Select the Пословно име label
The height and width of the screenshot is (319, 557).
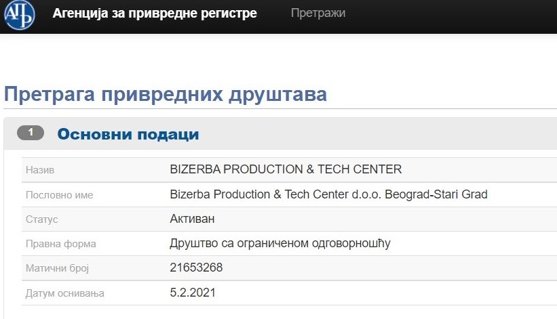(59, 195)
